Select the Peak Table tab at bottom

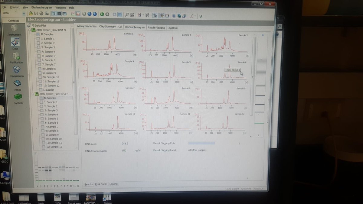coord(101,184)
